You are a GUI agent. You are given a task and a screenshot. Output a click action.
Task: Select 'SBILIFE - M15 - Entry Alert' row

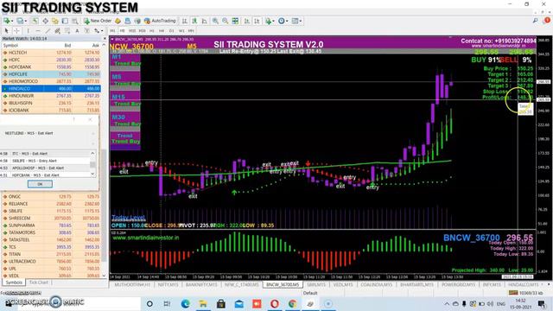point(45,161)
